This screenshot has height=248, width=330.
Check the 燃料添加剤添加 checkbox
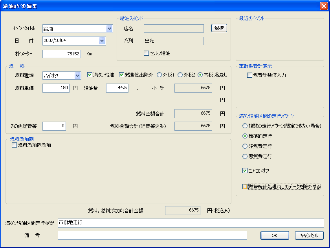[x=15, y=145]
